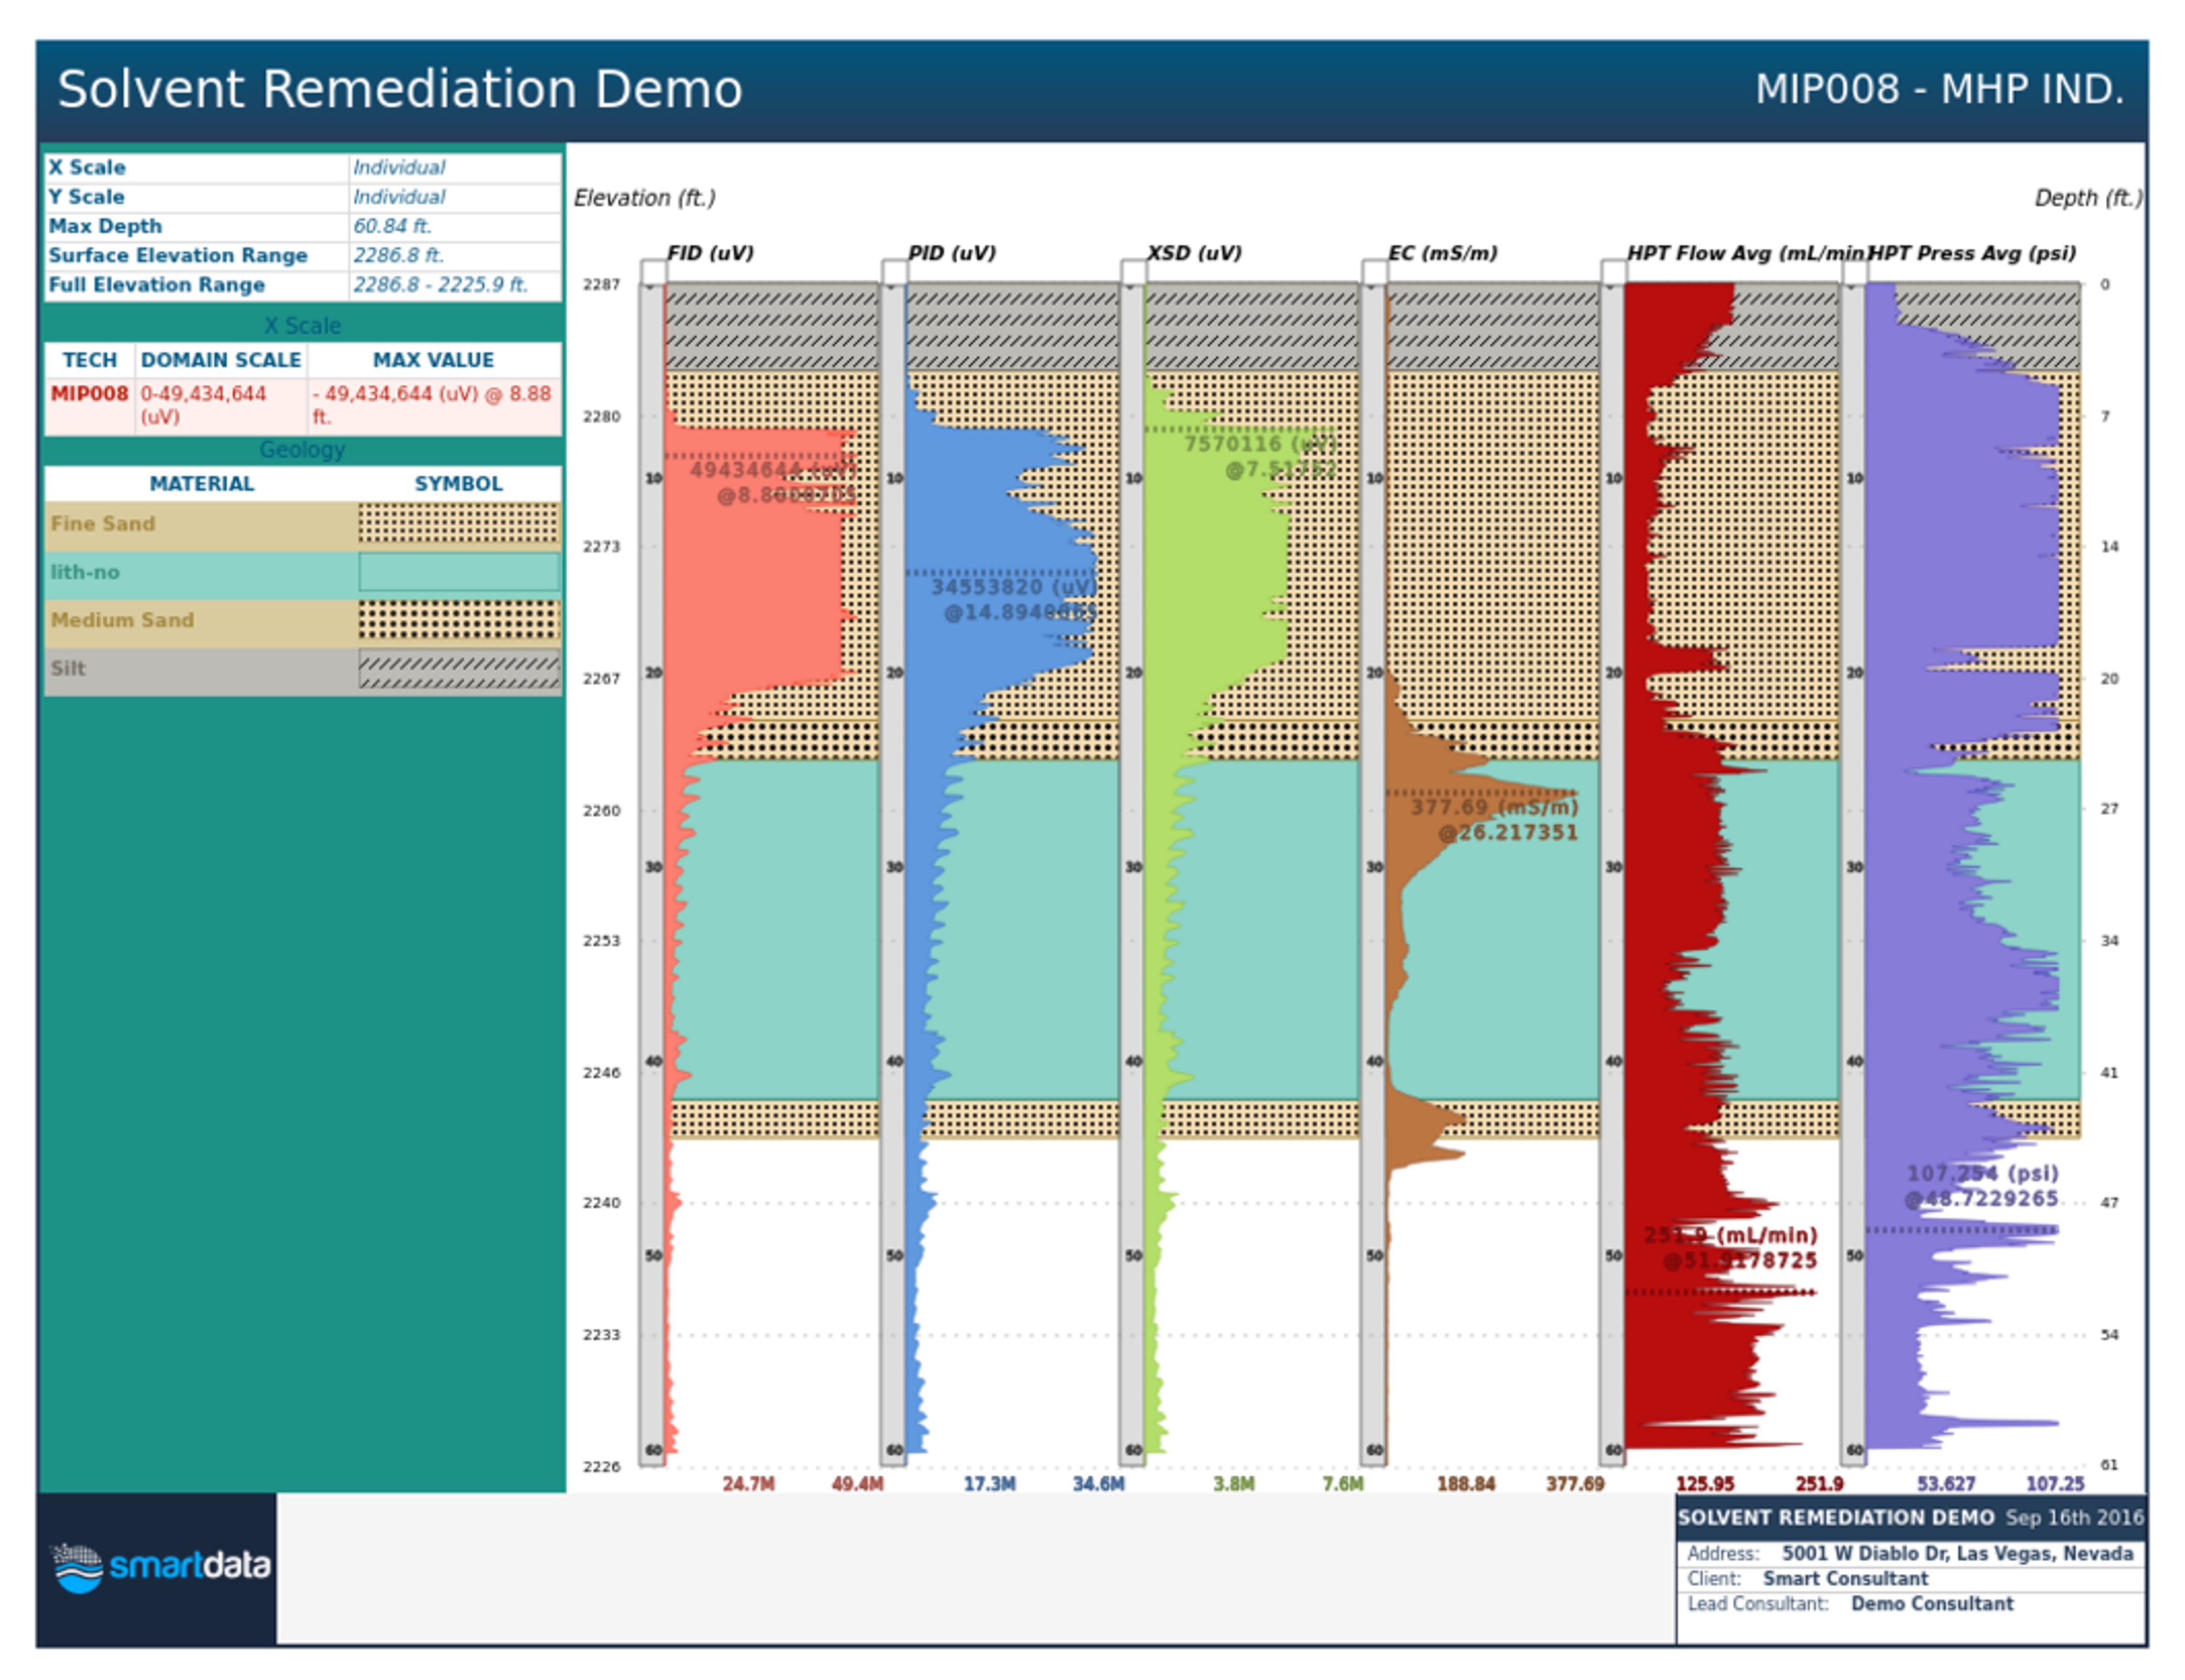The image size is (2185, 1680).
Task: Click the Demo Consultant lead consultant name
Action: (x=1932, y=1604)
